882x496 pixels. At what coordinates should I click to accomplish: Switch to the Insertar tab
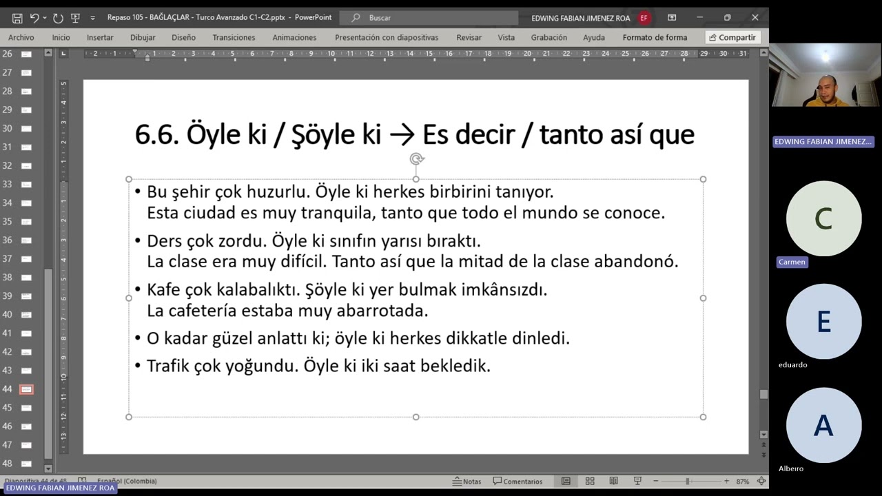tap(100, 37)
